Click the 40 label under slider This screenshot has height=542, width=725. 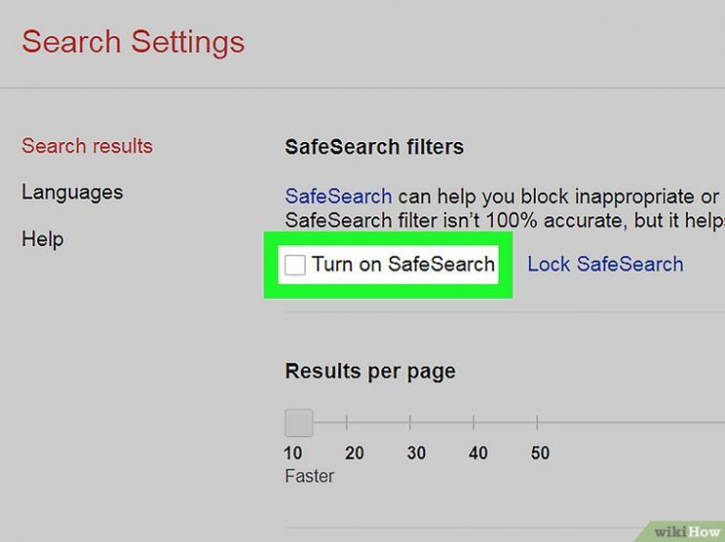coord(478,453)
